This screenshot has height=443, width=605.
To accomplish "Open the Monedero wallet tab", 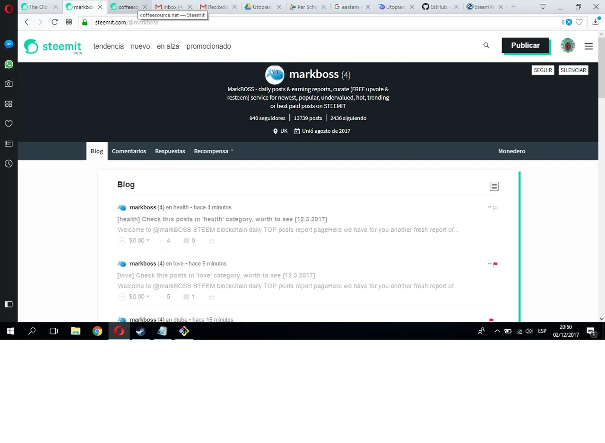I will point(512,151).
